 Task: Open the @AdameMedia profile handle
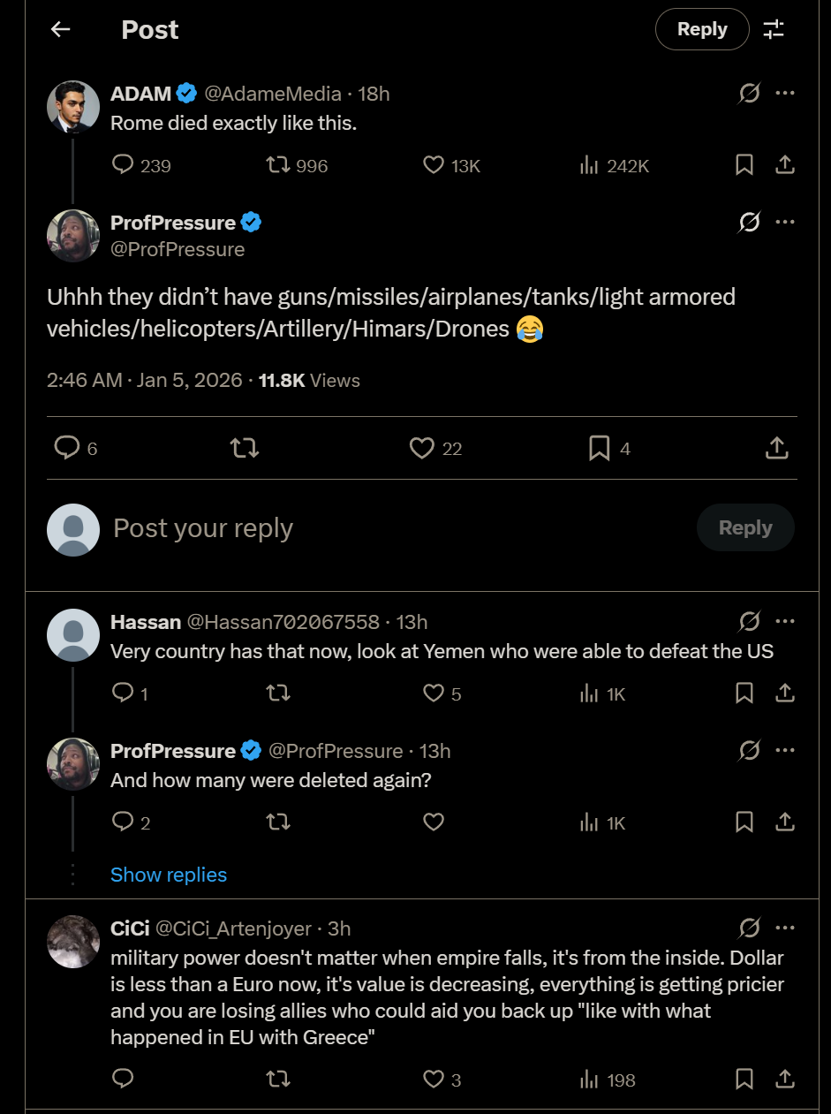[273, 94]
